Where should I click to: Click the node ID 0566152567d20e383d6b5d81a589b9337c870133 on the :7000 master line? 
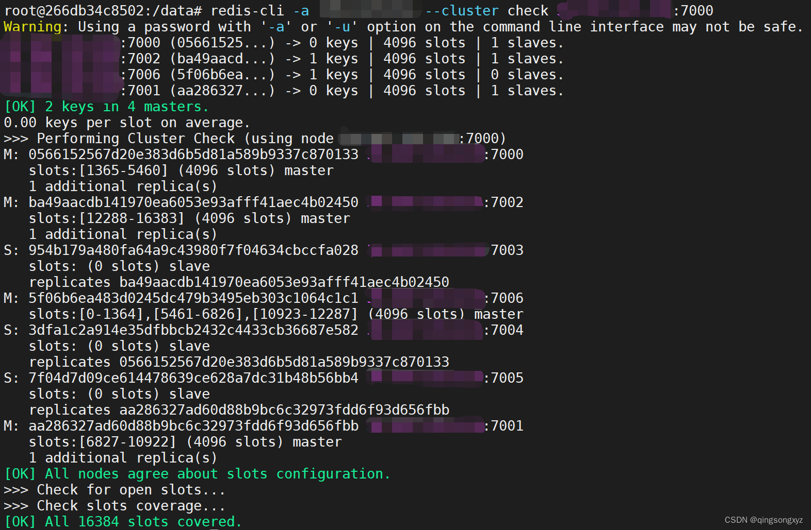(193, 155)
